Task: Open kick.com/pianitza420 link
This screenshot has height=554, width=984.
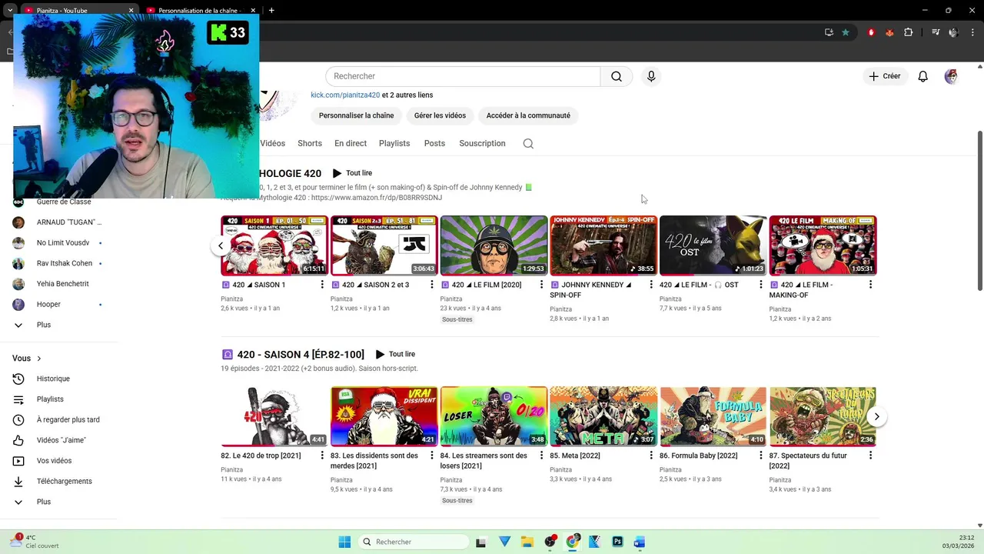Action: pyautogui.click(x=345, y=95)
